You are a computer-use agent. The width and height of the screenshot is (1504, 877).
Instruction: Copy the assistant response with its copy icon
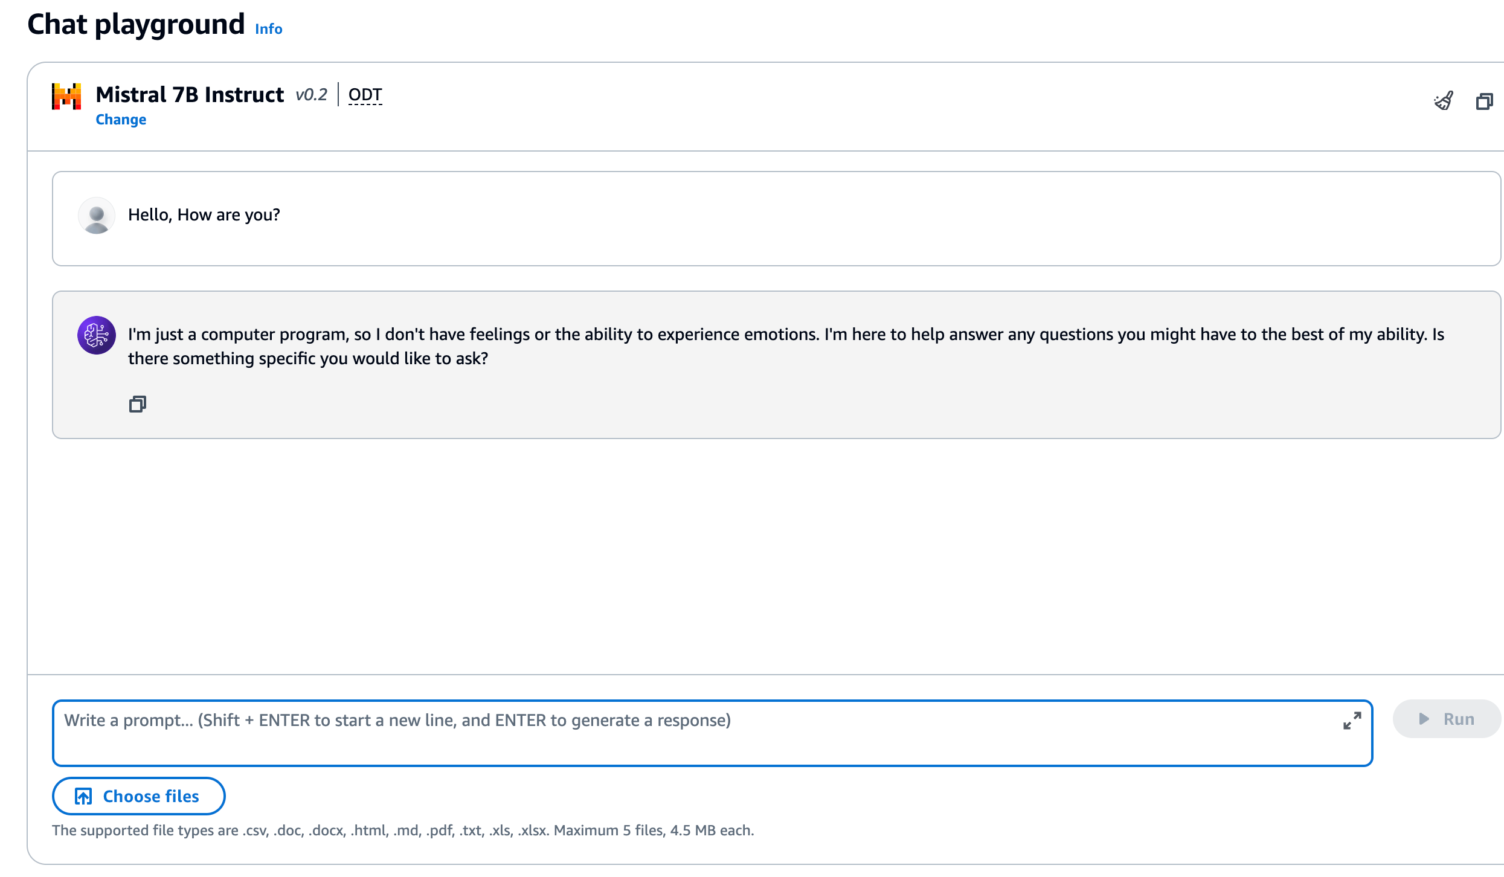pyautogui.click(x=138, y=404)
